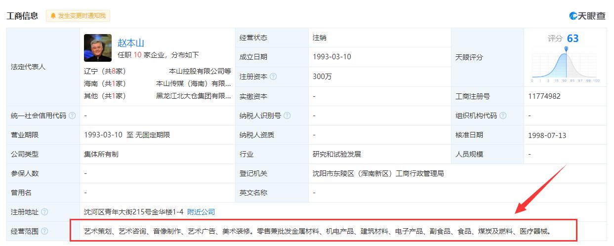Open the 天眼查 logo
The height and width of the screenshot is (246, 614).
(587, 16)
